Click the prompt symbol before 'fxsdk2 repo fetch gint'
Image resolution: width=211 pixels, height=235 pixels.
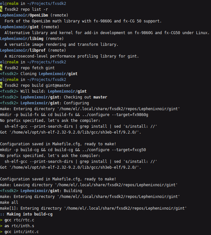(1, 67)
